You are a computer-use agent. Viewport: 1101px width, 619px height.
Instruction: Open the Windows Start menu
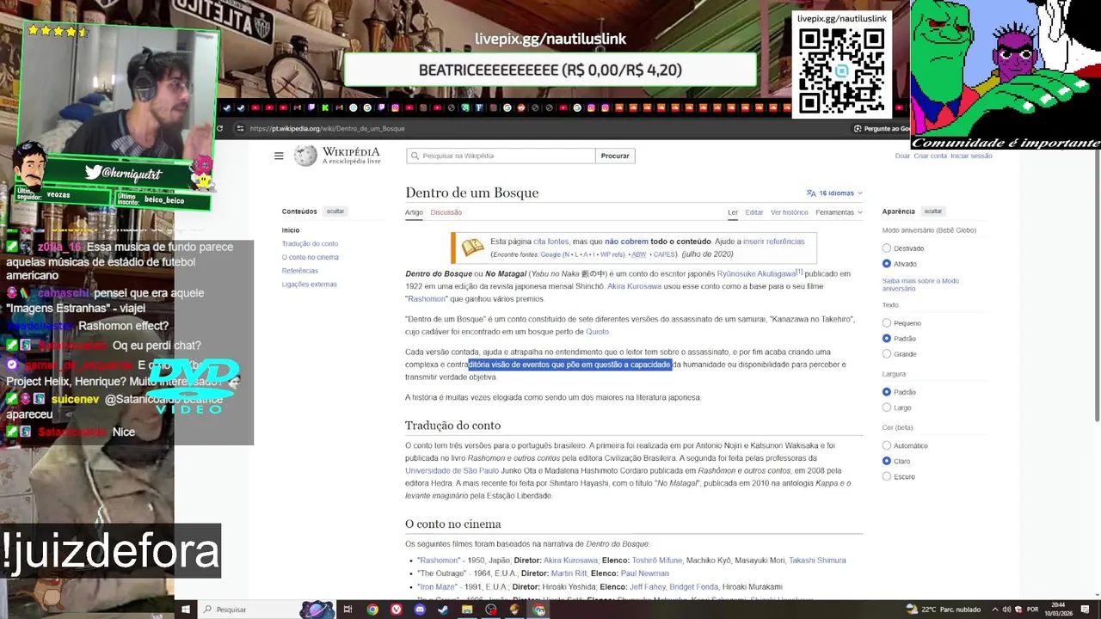pos(185,610)
